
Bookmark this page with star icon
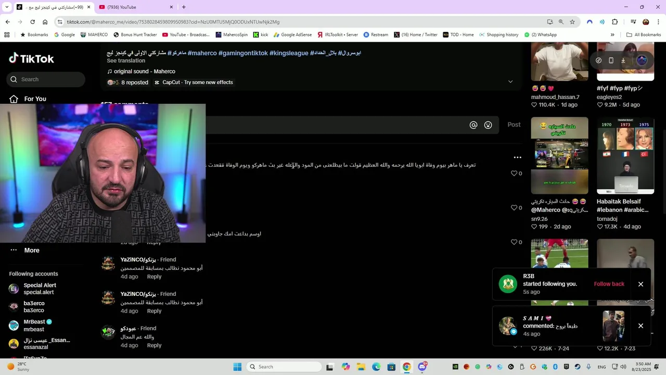click(x=572, y=22)
